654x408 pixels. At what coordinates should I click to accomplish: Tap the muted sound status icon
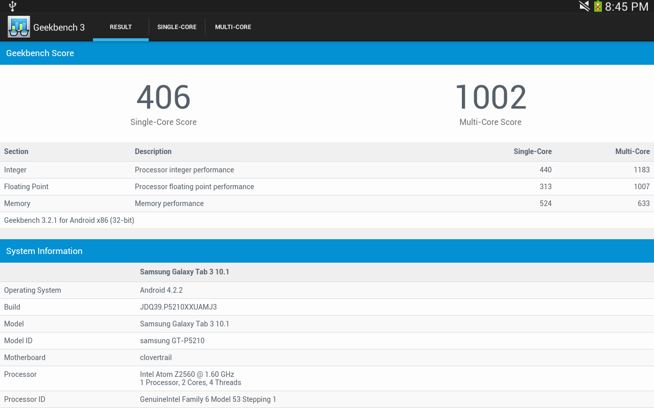pos(584,6)
